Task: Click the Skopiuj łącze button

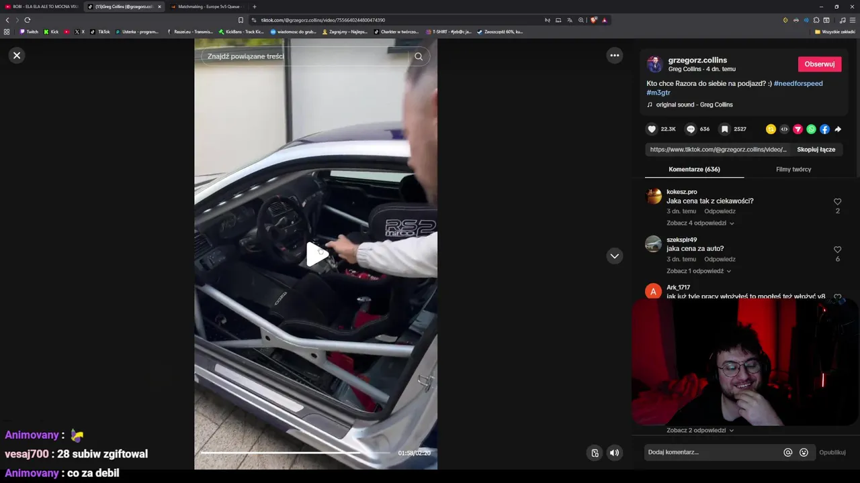Action: coord(816,150)
